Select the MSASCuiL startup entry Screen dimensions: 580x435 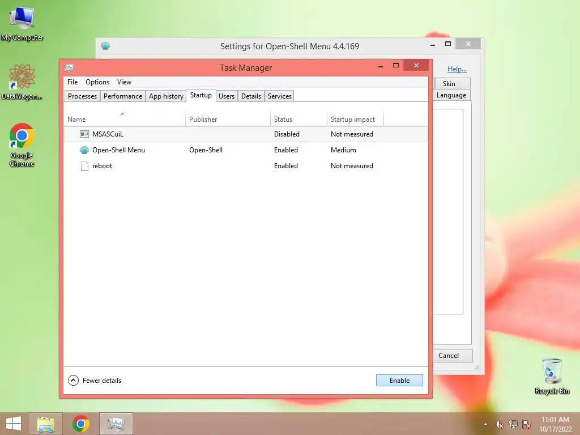(x=246, y=134)
